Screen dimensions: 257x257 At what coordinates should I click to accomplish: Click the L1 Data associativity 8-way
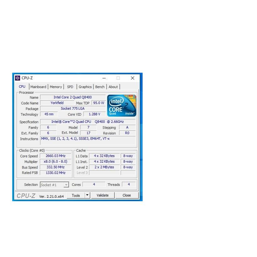128,156
